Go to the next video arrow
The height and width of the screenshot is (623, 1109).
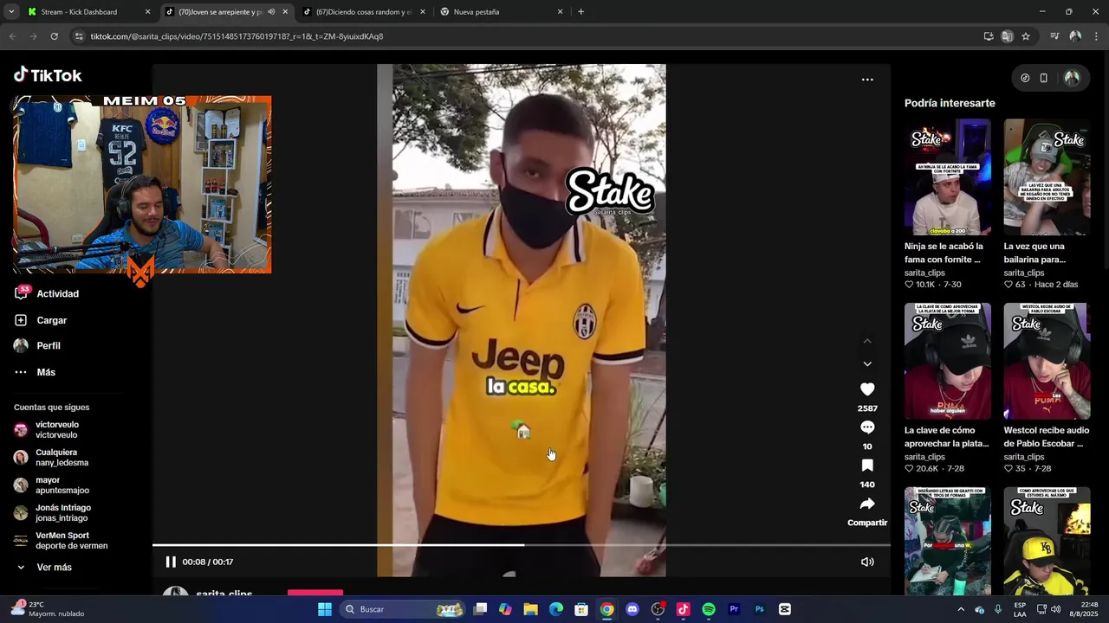pos(867,364)
